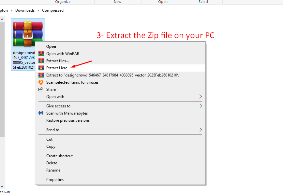
Task: Select Cut from the context menu
Action: coord(50,139)
